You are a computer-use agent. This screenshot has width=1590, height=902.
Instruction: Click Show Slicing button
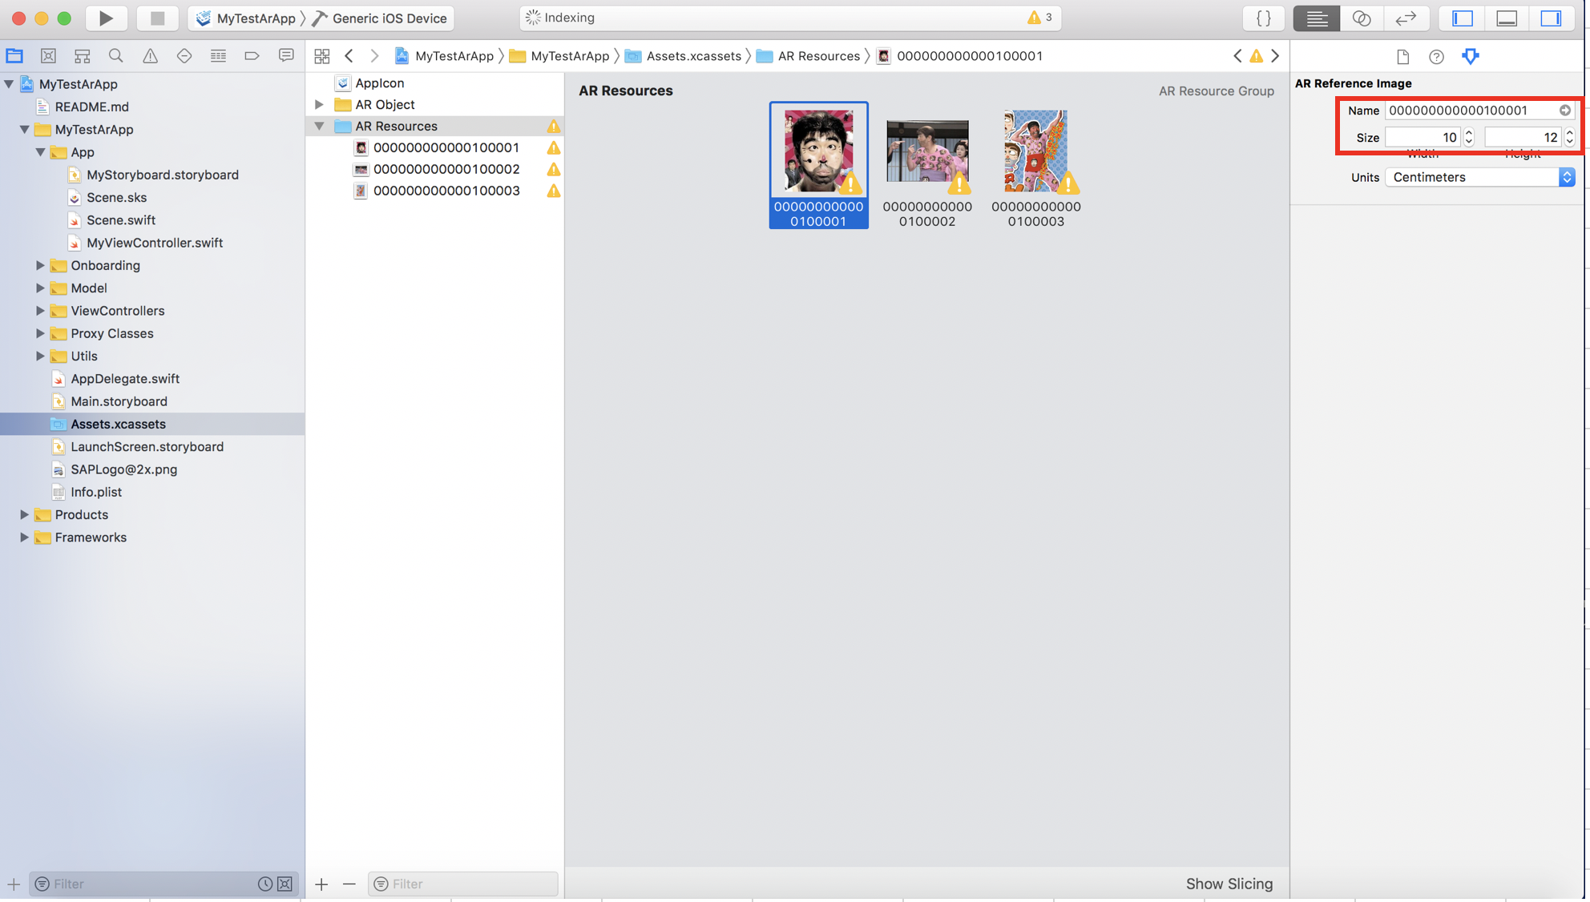[x=1229, y=884]
